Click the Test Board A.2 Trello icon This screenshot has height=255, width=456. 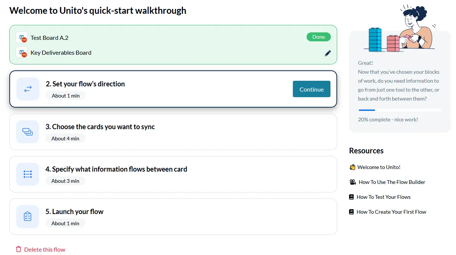pos(22,38)
